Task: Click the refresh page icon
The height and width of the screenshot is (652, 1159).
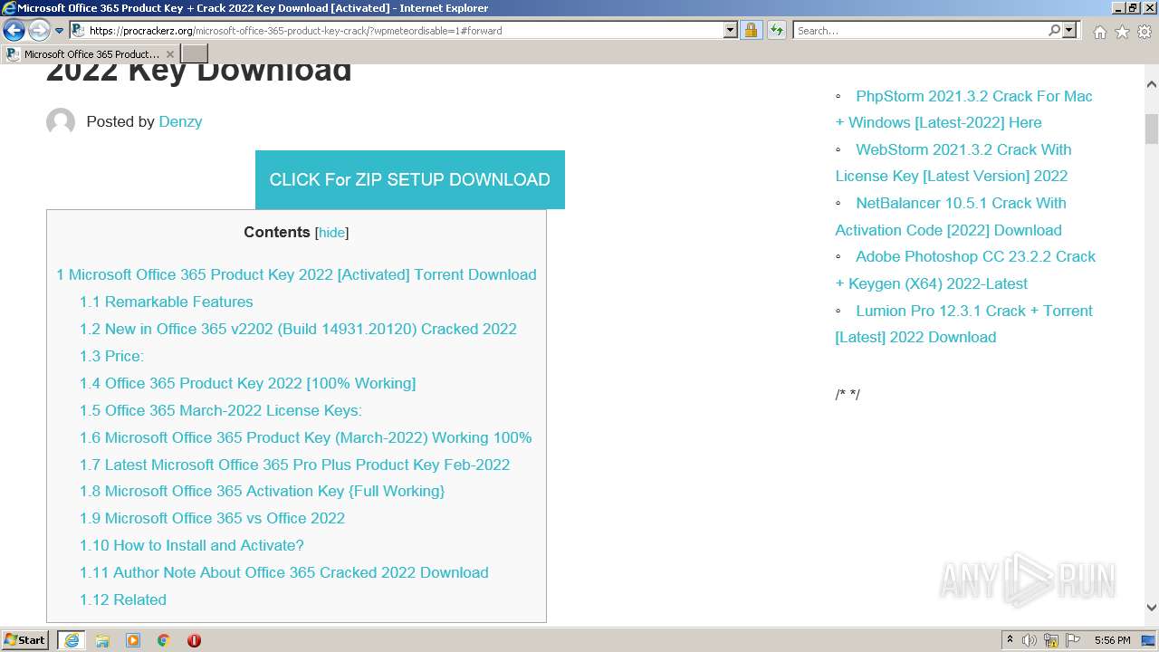Action: coord(777,30)
